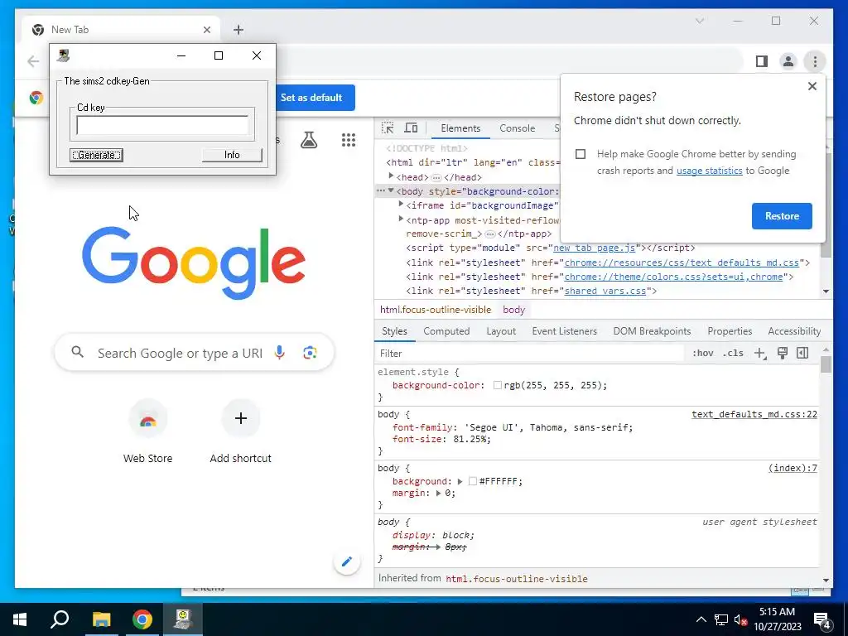This screenshot has height=636, width=848.
Task: Open the Windows Start menu
Action: click(20, 619)
